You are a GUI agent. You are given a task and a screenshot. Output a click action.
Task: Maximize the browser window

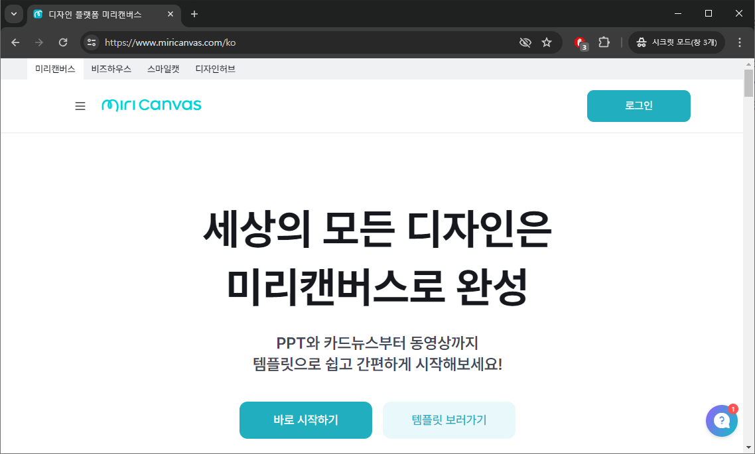tap(709, 13)
